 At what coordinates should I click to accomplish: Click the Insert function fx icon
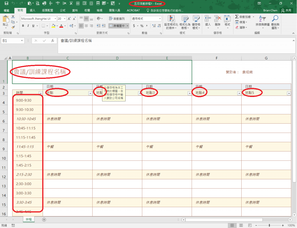point(52,41)
